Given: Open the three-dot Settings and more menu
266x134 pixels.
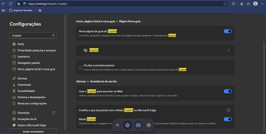Looking at the screenshot, I should point(262,4).
